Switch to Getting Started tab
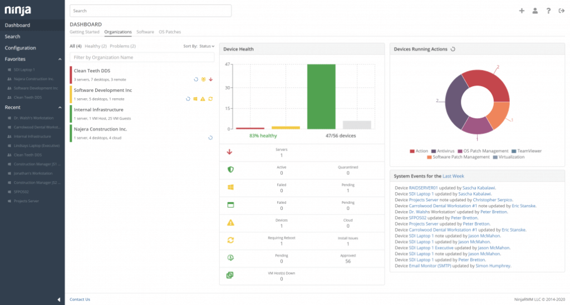570x305 pixels. point(85,32)
